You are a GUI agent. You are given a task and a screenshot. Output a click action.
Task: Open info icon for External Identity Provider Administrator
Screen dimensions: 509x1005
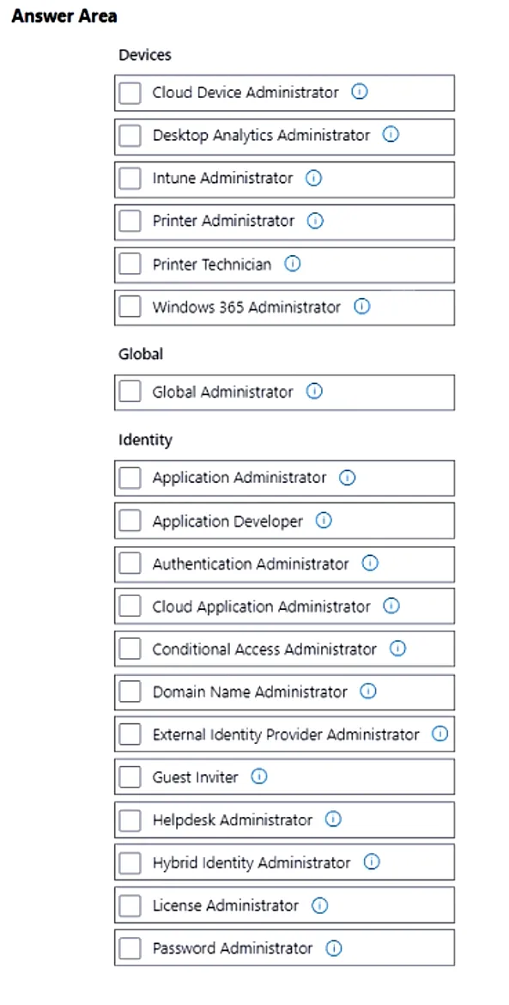[x=439, y=734]
